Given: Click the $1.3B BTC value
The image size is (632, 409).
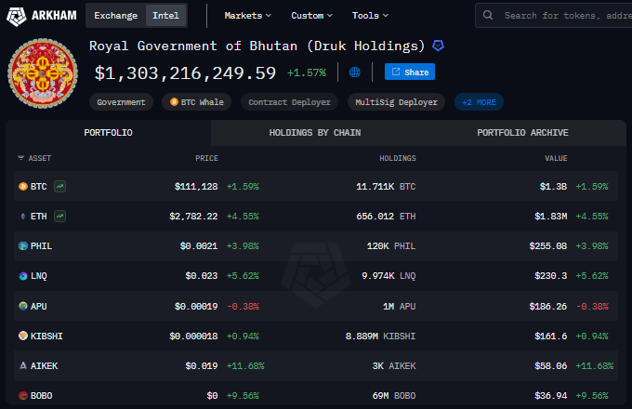Looking at the screenshot, I should (x=553, y=187).
